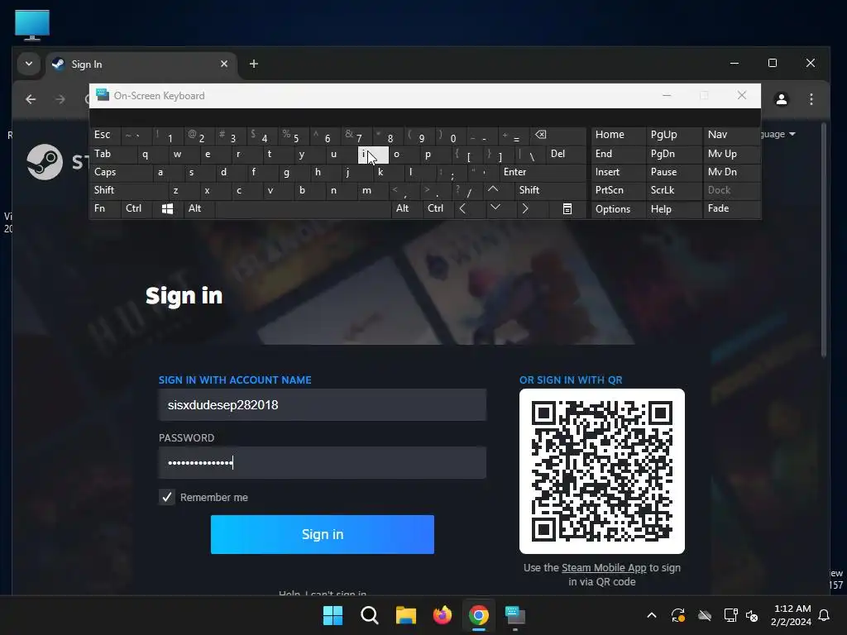Toggle the left Alt key
The height and width of the screenshot is (635, 847).
coord(199,208)
